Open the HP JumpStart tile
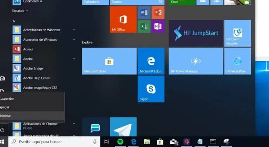The height and width of the screenshot is (147, 269). [x=196, y=33]
